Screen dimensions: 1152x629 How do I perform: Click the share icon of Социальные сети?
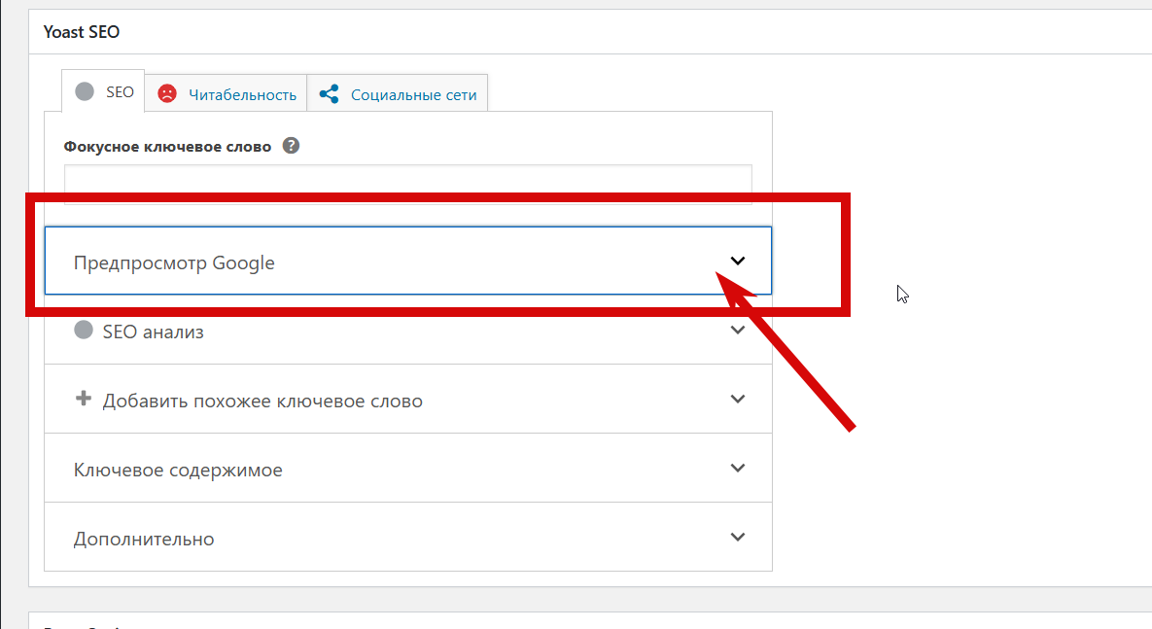330,94
